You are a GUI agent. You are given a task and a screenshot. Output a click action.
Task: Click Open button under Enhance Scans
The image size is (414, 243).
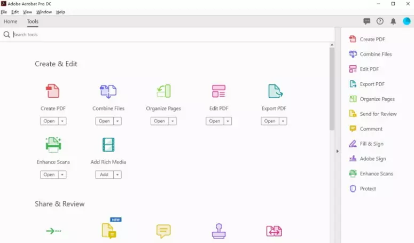(x=49, y=175)
